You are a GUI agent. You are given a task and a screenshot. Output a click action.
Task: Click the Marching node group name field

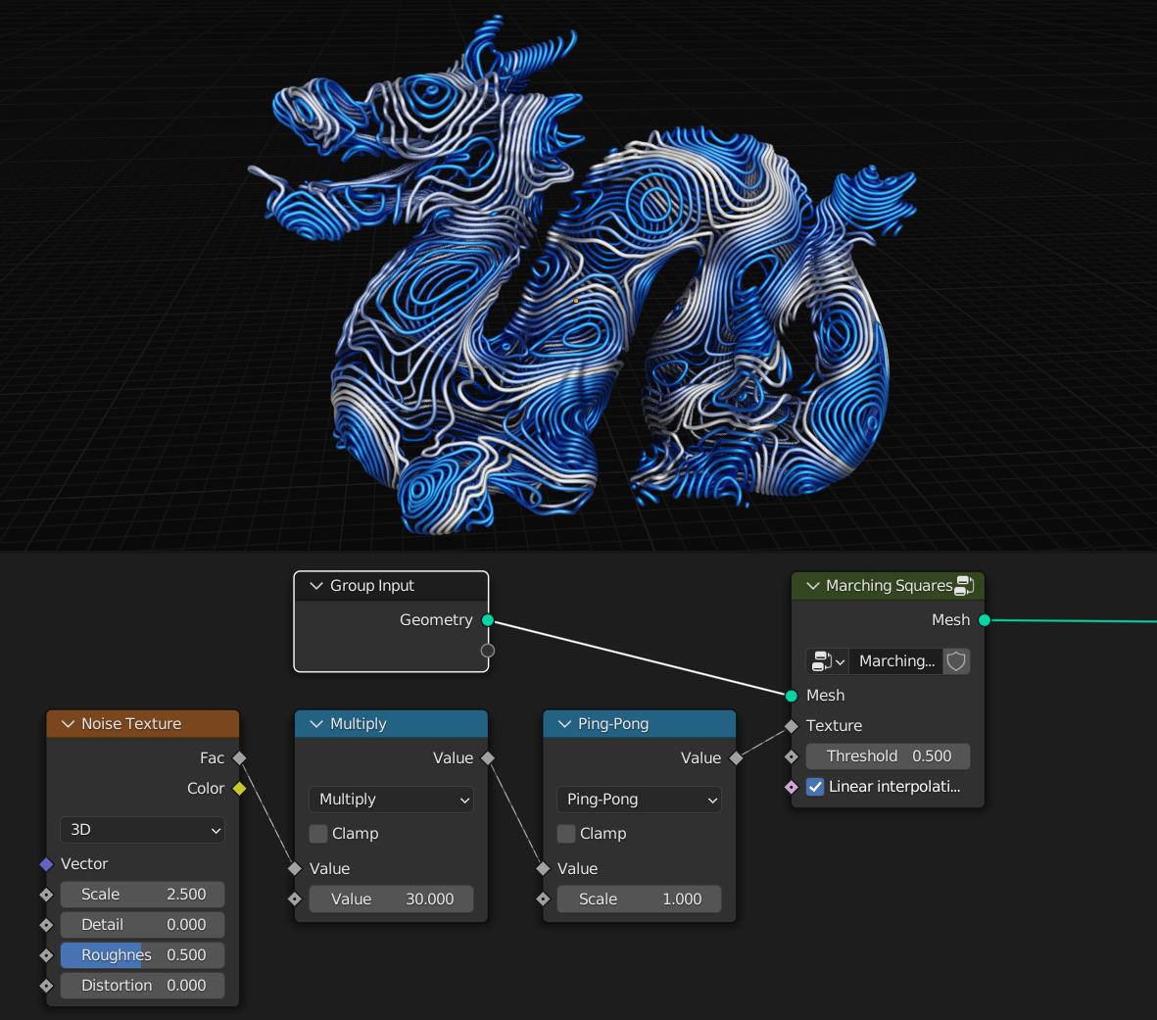click(x=895, y=661)
